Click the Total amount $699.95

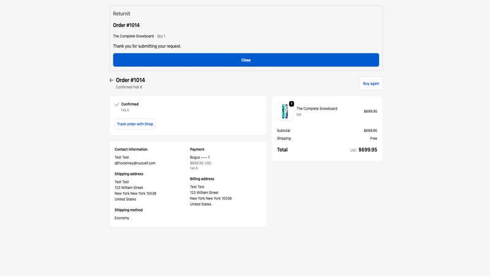tap(368, 150)
